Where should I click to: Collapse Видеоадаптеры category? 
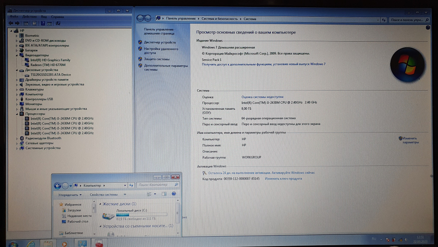(x=17, y=55)
